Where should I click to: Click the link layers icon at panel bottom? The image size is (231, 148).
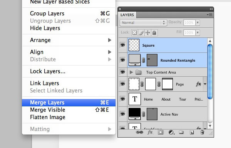[x=139, y=132]
